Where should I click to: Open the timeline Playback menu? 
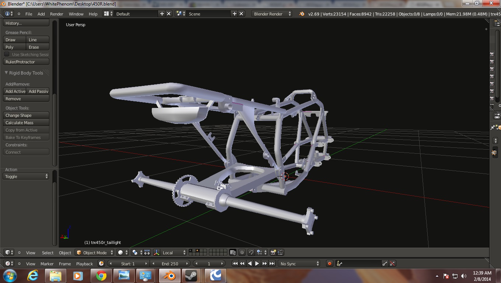click(84, 263)
